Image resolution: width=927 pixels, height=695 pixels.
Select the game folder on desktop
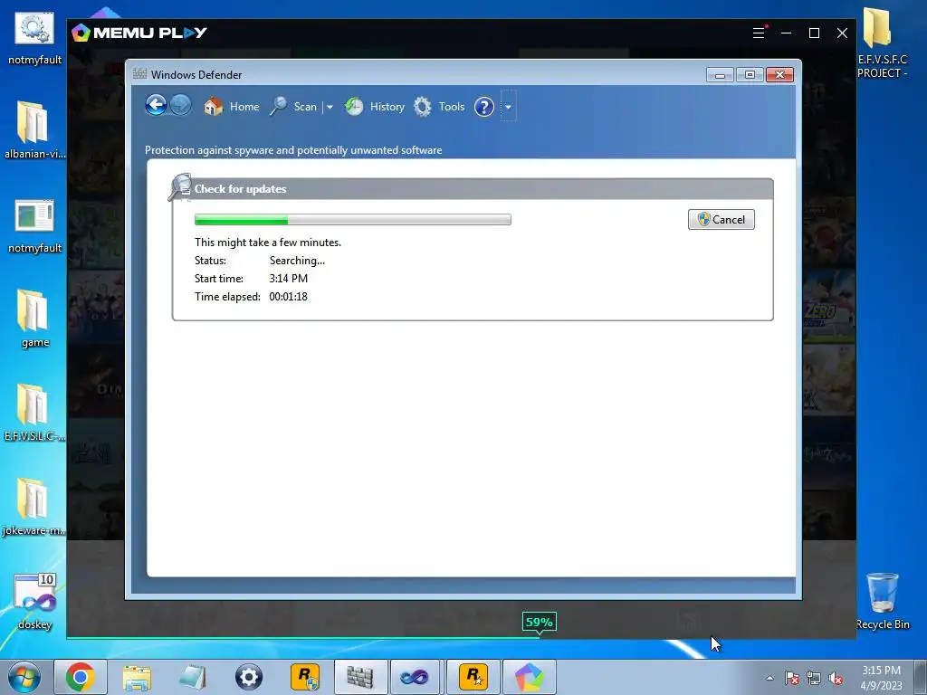click(x=34, y=319)
